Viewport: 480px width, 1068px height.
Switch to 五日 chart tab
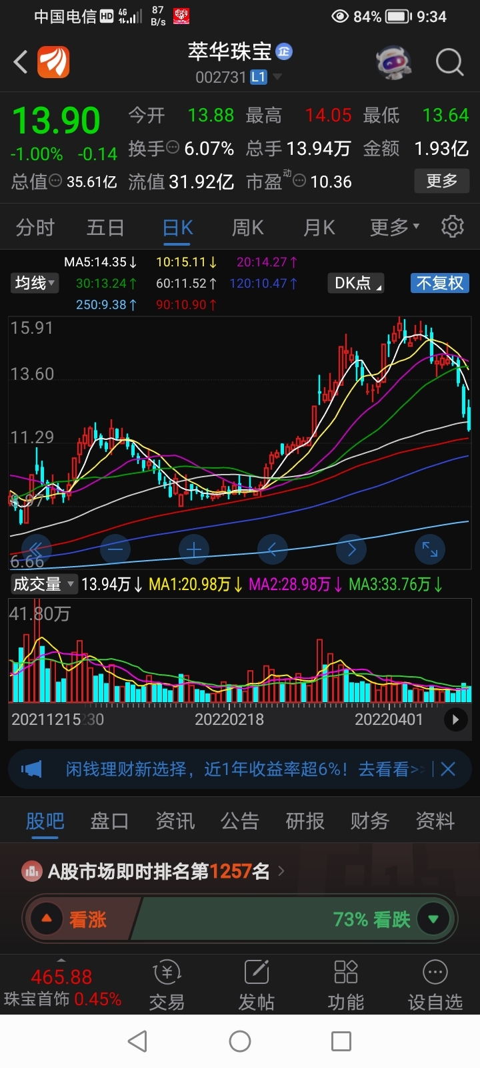(x=105, y=228)
